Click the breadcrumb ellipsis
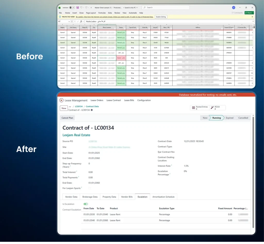 coord(70,107)
